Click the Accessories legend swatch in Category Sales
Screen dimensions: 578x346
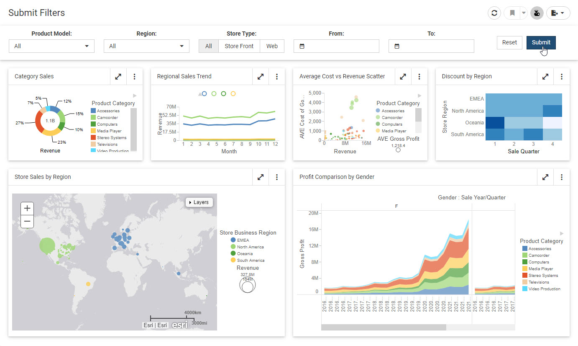[93, 111]
